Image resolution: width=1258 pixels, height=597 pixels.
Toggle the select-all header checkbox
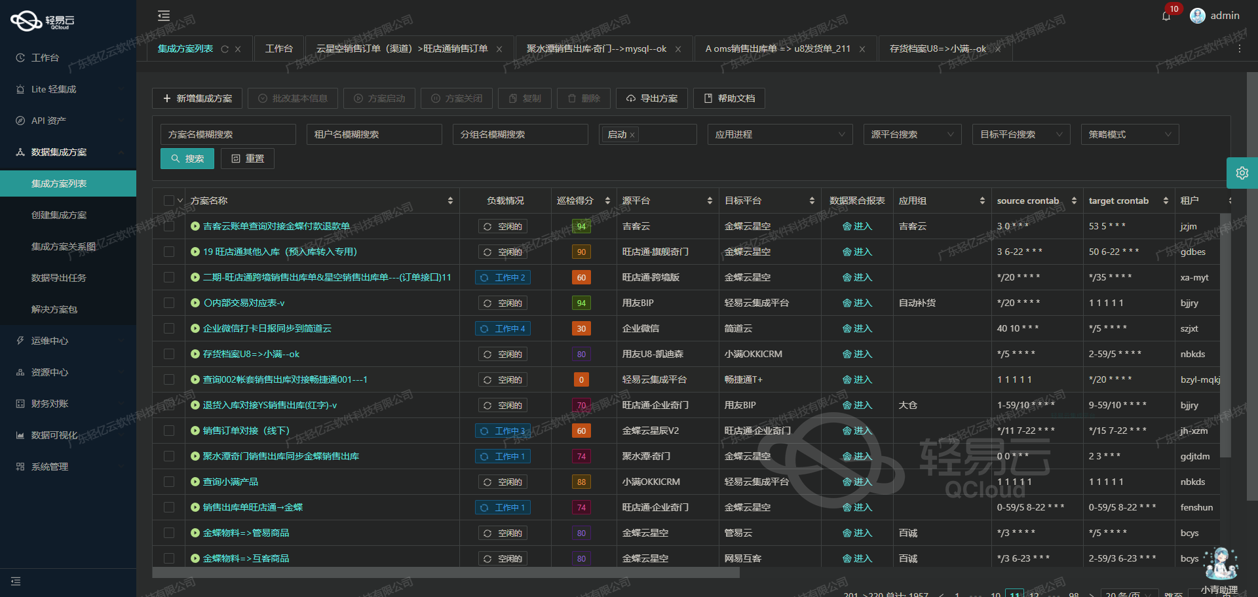pos(169,201)
